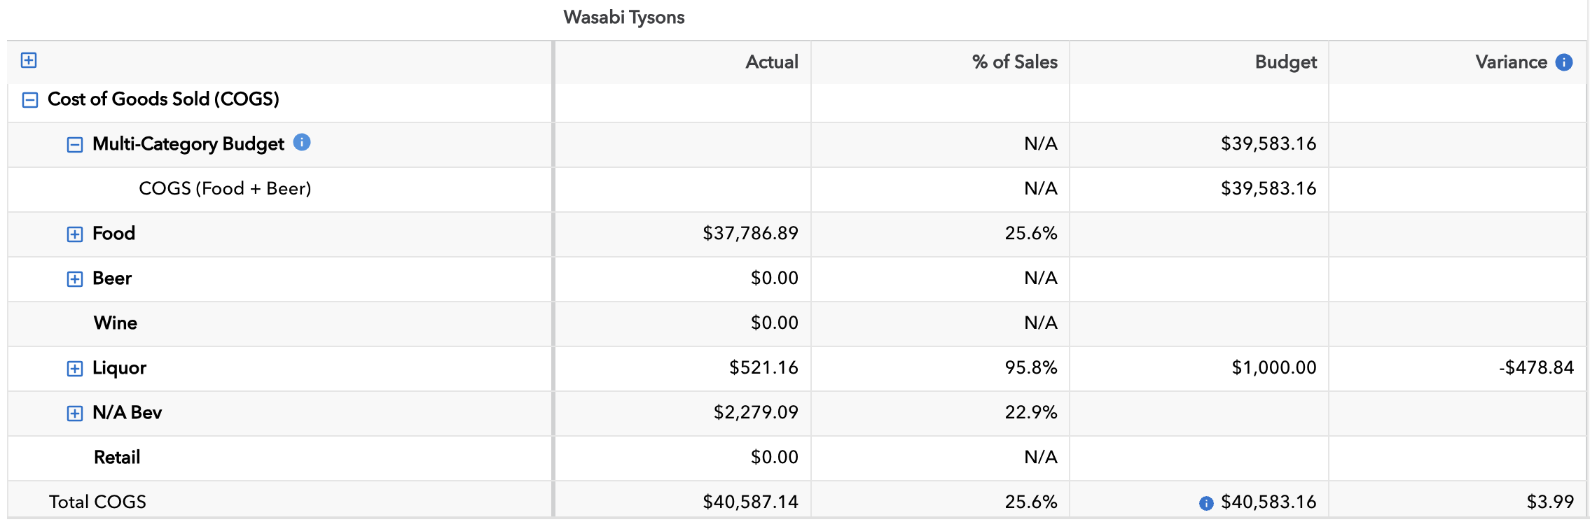Click the Budget column header

(1285, 62)
